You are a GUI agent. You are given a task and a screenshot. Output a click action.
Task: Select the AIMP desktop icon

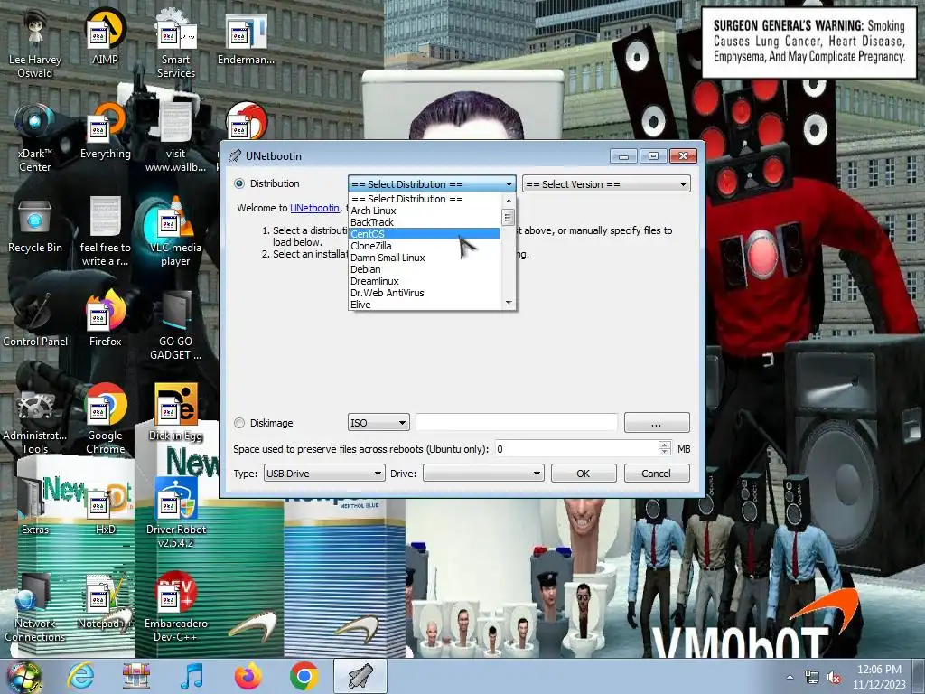(x=105, y=38)
